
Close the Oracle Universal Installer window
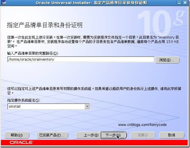point(185,3)
